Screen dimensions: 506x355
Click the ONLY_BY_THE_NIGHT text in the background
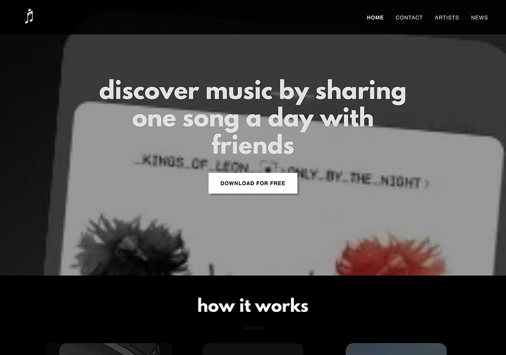click(x=358, y=180)
